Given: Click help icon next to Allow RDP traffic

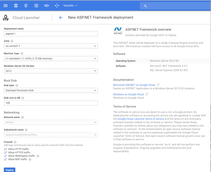Looking at the screenshot, I should coord(30,159).
